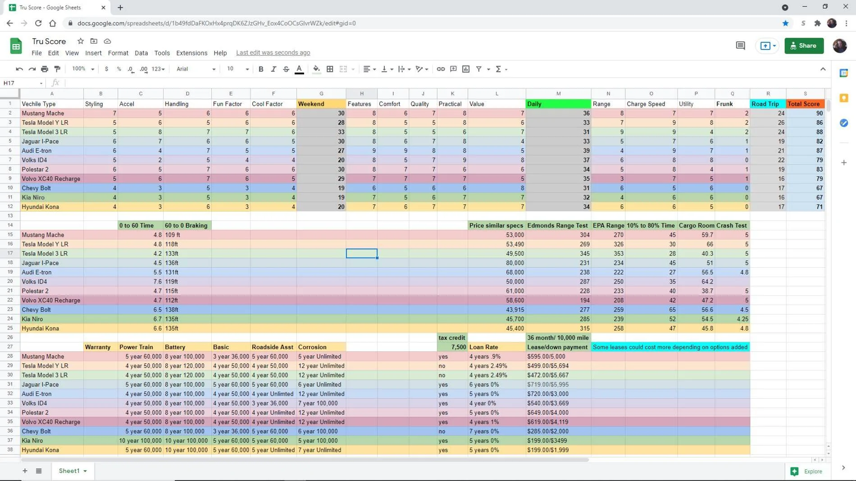Image resolution: width=856 pixels, height=481 pixels.
Task: Open the Extensions menu
Action: [191, 53]
